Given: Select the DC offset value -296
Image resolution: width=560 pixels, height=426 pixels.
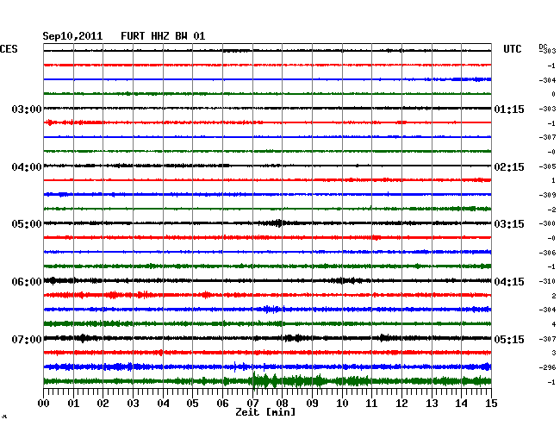Looking at the screenshot, I should tap(547, 367).
